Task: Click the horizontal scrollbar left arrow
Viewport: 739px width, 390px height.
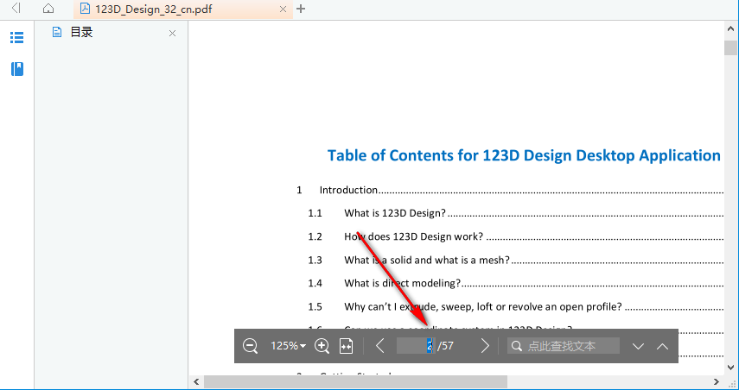Action: coord(196,382)
